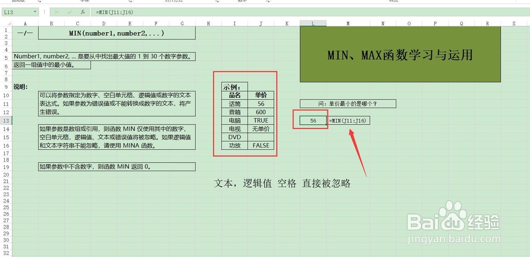The image size is (530, 257).
Task: Click the '=MIN(J11:J16)' text cell beside the result
Action: pyautogui.click(x=348, y=121)
